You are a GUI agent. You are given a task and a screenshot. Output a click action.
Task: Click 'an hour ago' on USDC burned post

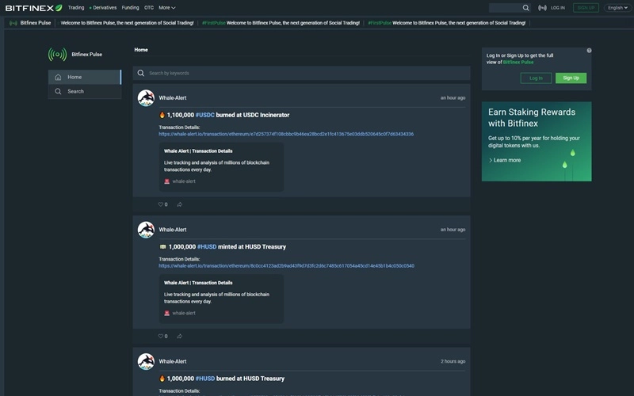453,97
